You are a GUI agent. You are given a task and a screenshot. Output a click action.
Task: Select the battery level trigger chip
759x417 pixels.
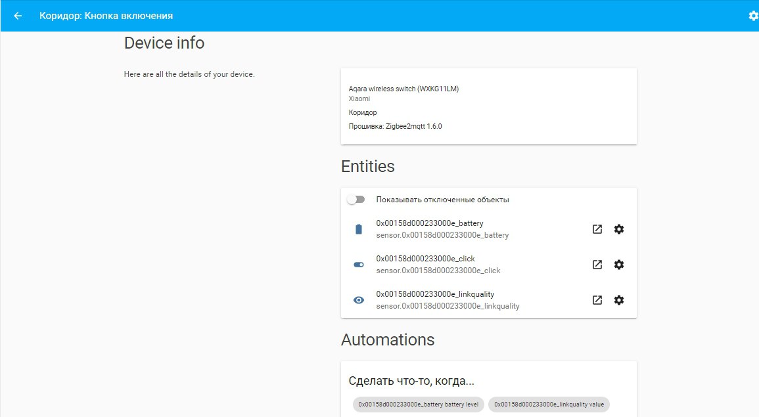[x=419, y=405]
